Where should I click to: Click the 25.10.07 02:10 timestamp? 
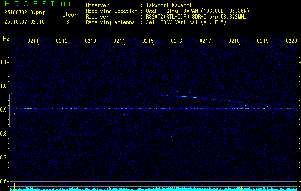[x=24, y=22]
